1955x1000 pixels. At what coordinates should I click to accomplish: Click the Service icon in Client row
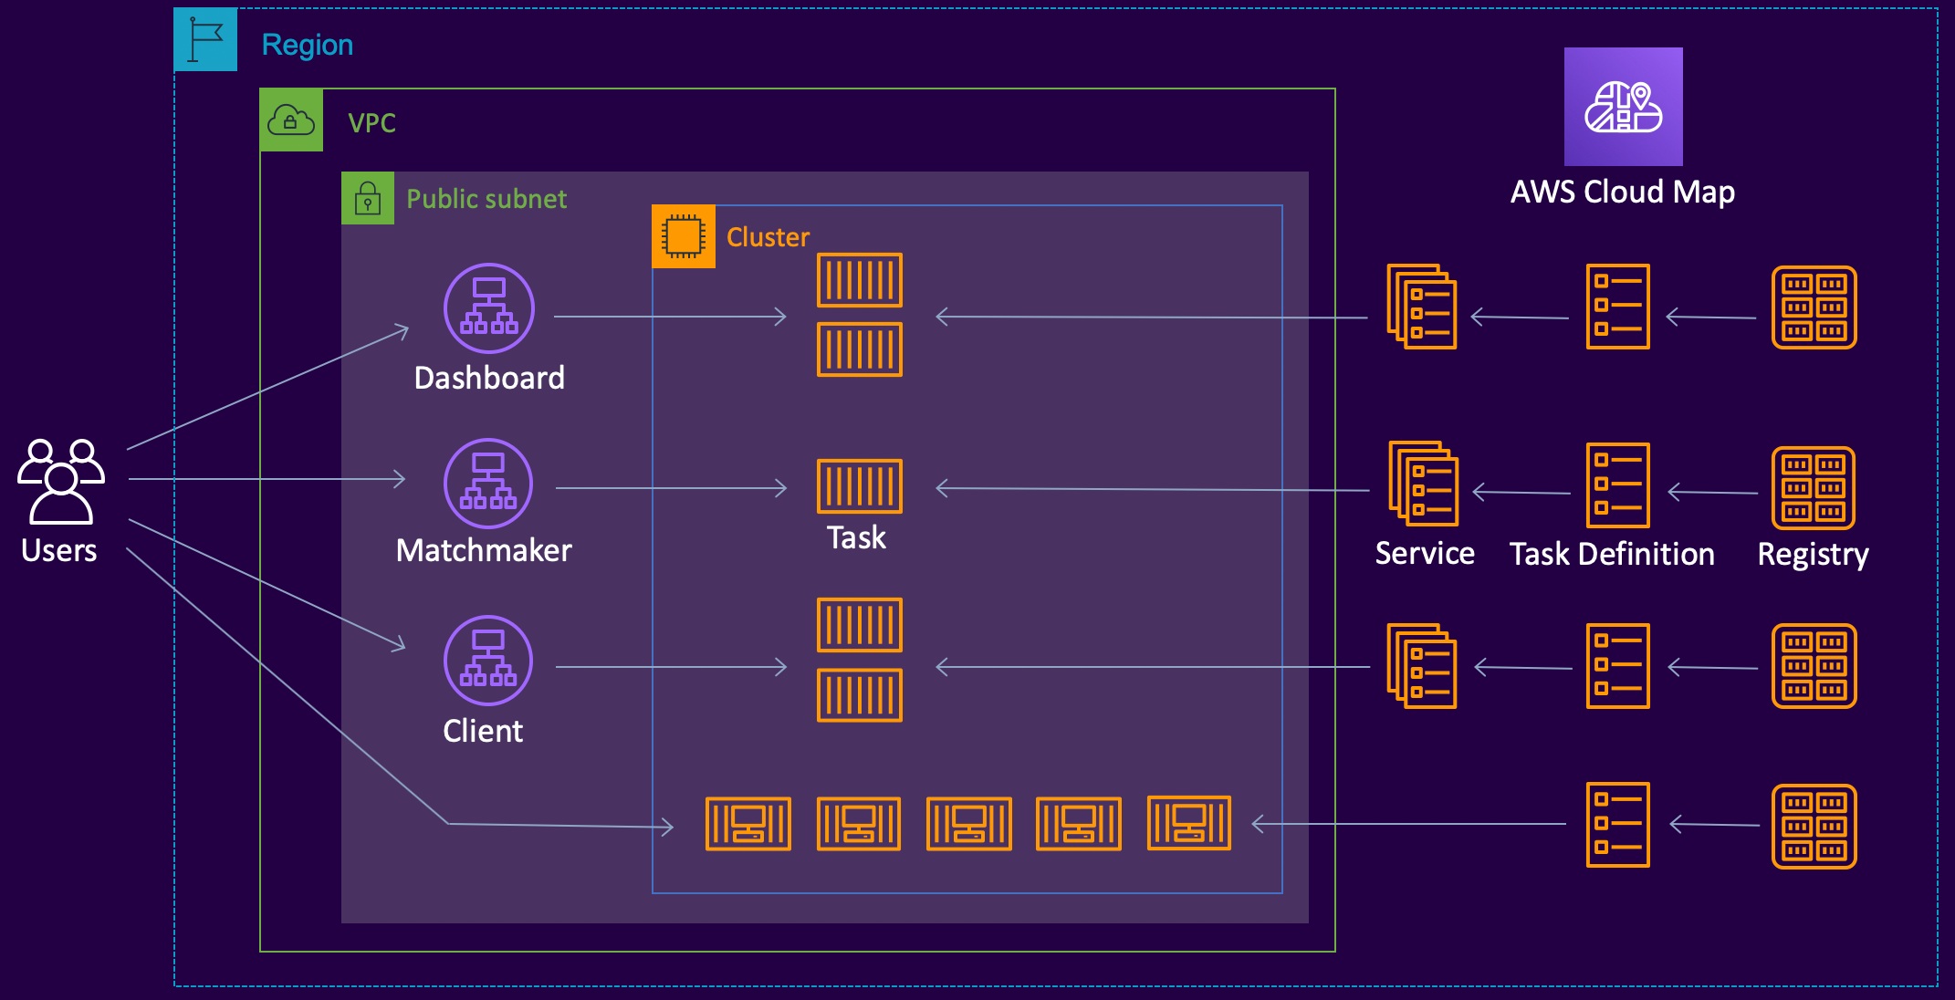(1422, 666)
